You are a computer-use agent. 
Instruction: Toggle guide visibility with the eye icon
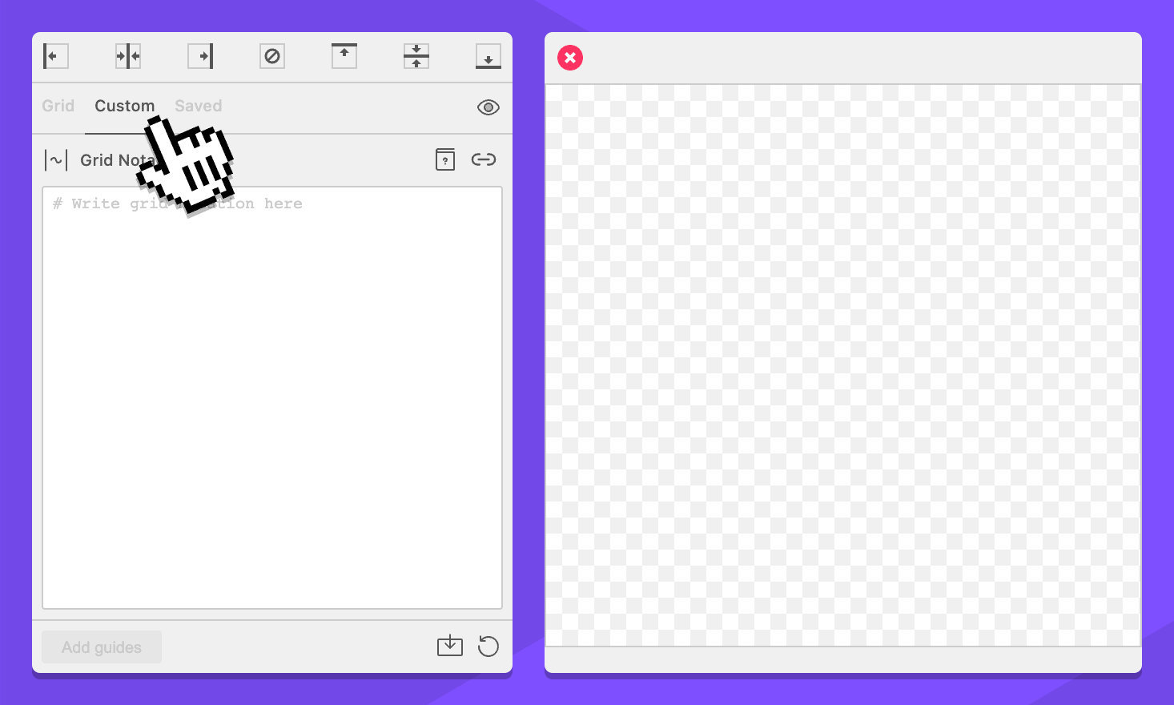point(488,107)
